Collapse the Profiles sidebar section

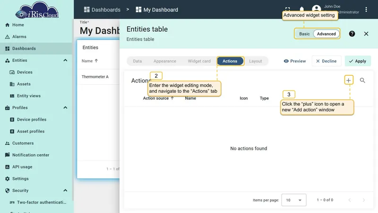(x=65, y=108)
